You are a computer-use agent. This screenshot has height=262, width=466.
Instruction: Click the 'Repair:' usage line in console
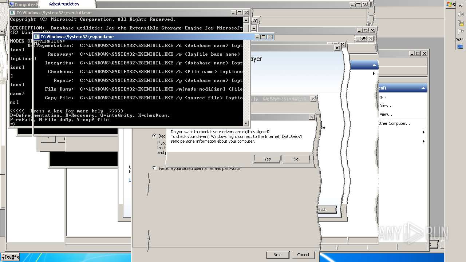coord(148,80)
